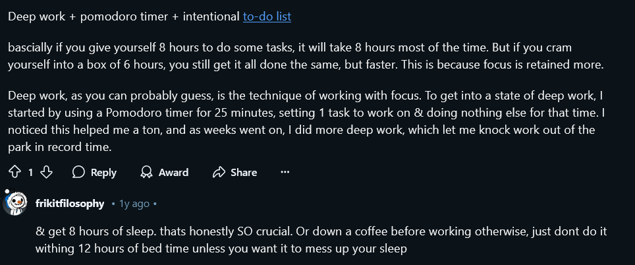Open the three-dot more options menu
The width and height of the screenshot is (635, 265).
285,172
